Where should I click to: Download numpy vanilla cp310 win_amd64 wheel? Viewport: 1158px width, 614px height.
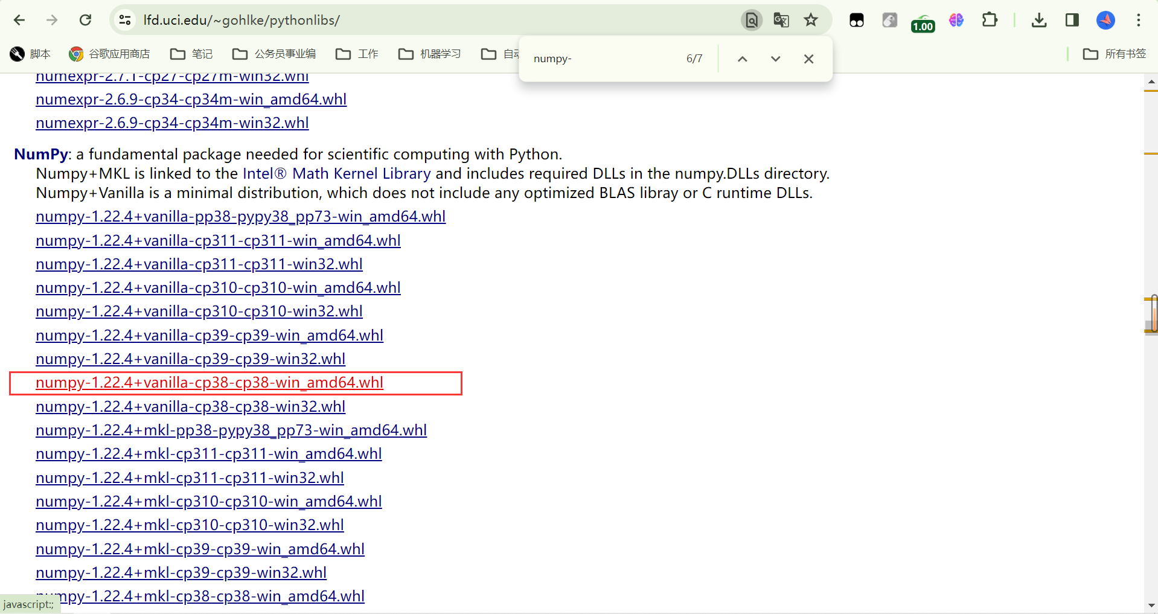[x=218, y=287]
